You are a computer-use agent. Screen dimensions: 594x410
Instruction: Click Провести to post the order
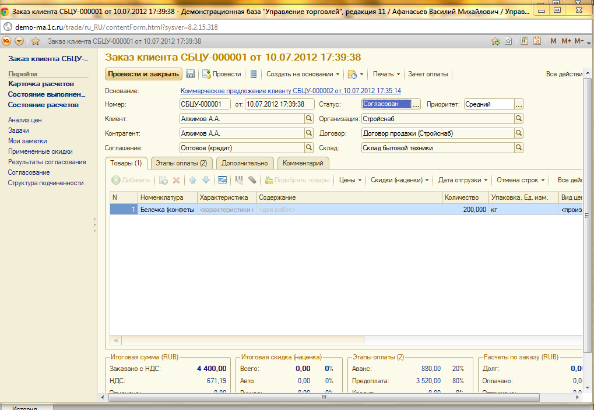(x=222, y=74)
